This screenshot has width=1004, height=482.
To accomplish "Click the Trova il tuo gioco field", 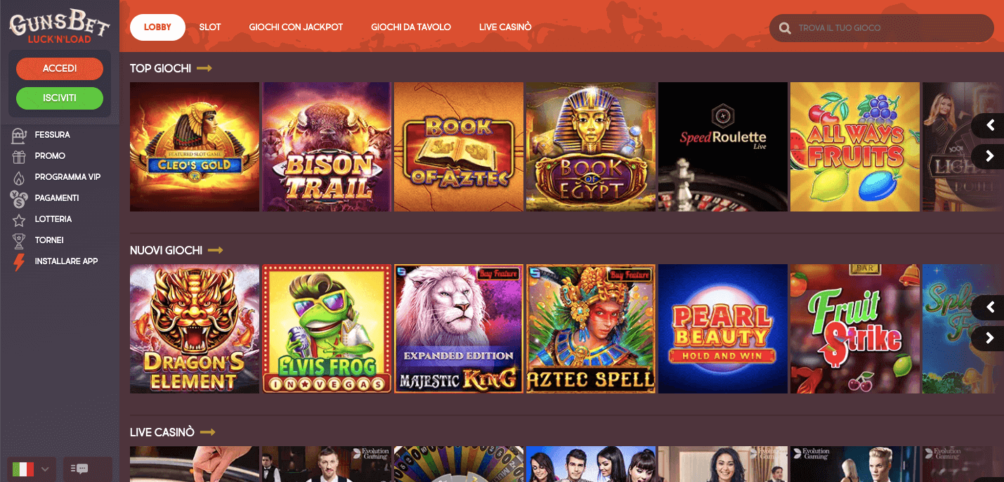I will pos(882,28).
